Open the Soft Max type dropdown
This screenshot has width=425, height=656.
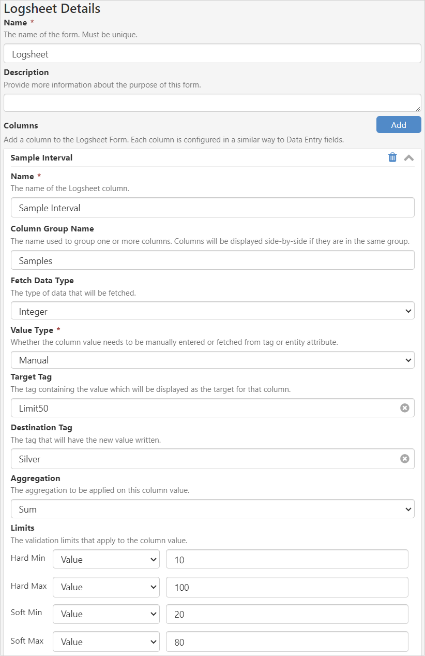click(105, 642)
